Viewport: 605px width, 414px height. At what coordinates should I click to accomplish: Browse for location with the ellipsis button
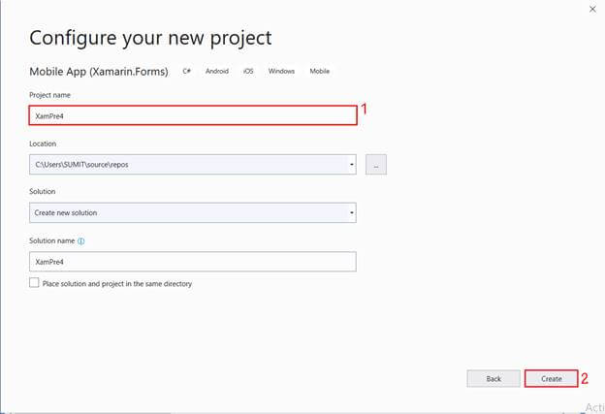tap(376, 165)
